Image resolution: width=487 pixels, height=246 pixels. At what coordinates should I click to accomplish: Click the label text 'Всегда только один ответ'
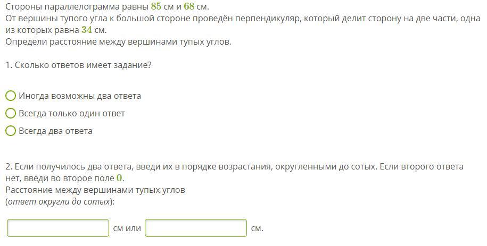pyautogui.click(x=72, y=114)
